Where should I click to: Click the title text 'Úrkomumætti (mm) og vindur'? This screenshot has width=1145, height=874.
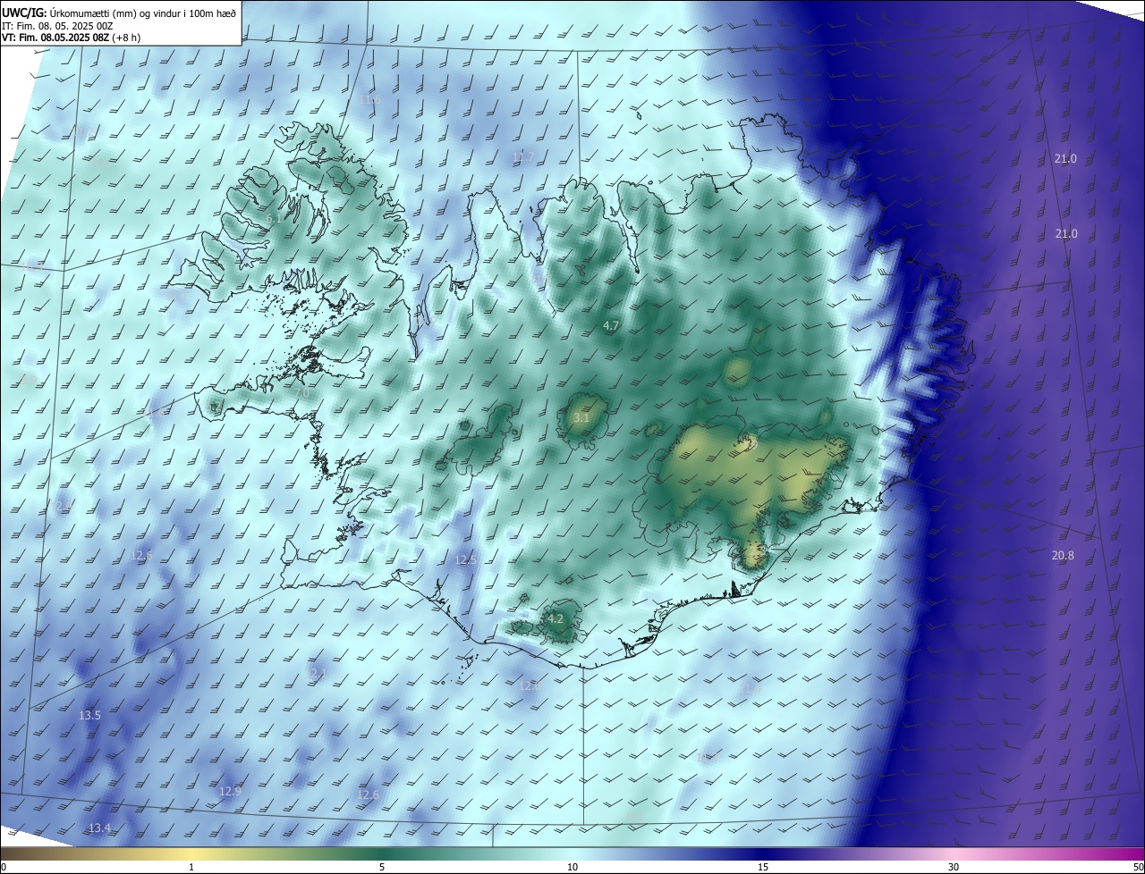coord(116,13)
